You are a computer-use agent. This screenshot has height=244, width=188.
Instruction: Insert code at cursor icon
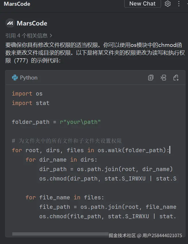pyautogui.click(x=163, y=78)
